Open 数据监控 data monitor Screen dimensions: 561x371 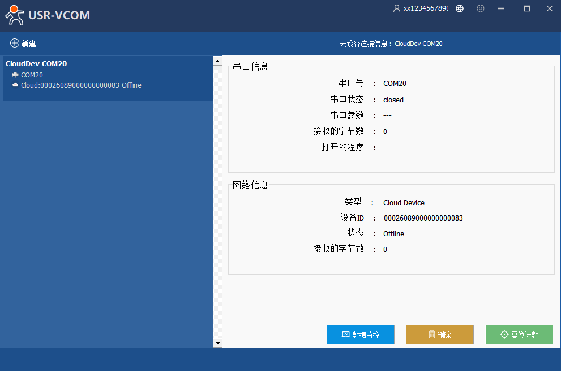point(361,335)
